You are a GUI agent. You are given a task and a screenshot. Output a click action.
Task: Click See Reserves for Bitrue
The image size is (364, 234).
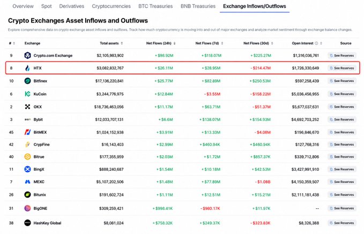tap(342, 157)
